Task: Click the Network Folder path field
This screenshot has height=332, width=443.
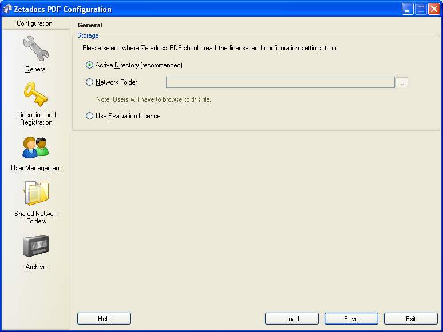Action: [280, 82]
